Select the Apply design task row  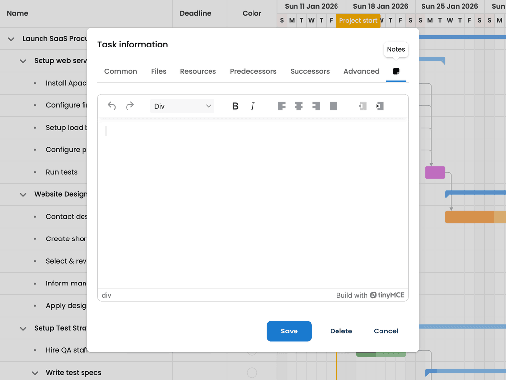click(x=43, y=306)
